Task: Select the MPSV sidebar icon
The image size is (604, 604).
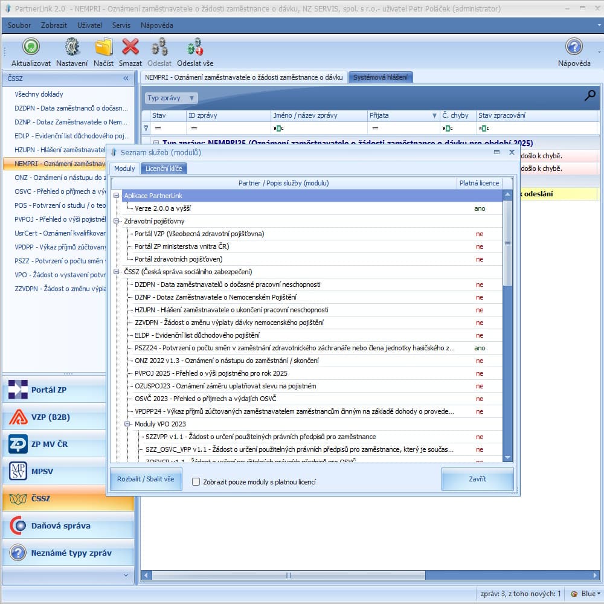Action: click(18, 471)
